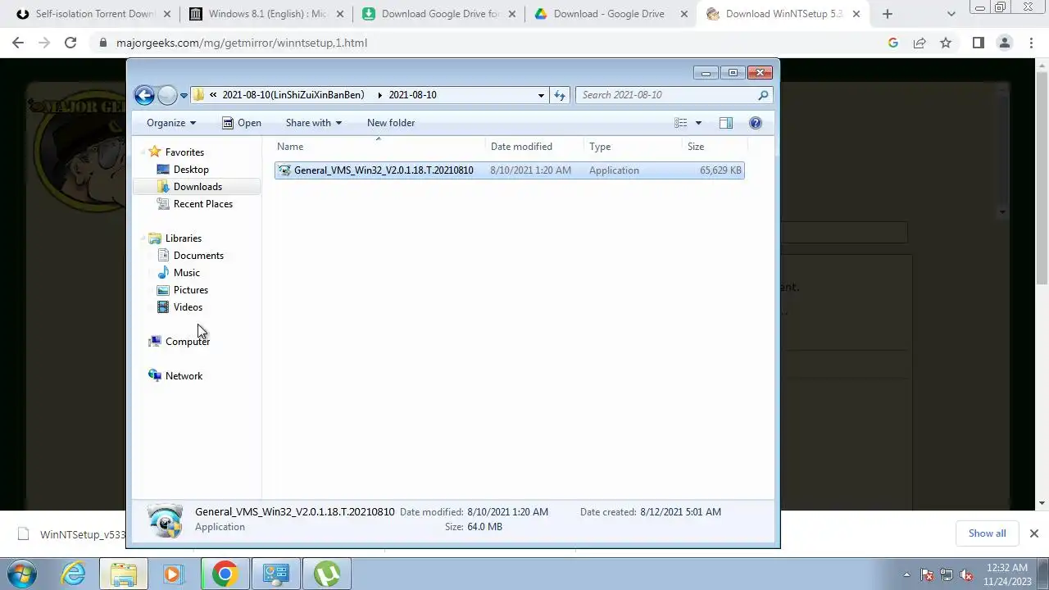Bookmark this page with the star icon

pos(946,43)
